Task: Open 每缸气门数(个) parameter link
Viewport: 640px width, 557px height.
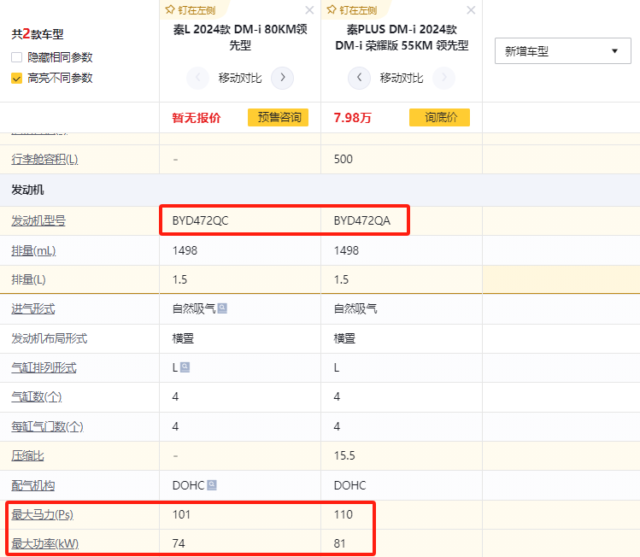Action: tap(47, 426)
